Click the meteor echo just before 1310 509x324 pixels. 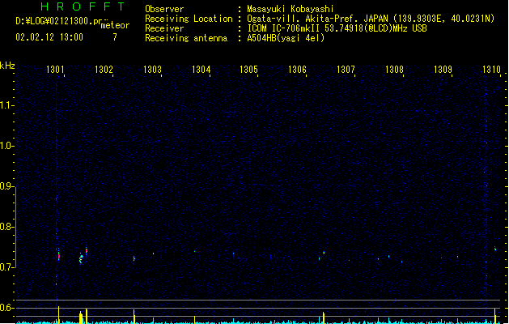tap(495, 249)
